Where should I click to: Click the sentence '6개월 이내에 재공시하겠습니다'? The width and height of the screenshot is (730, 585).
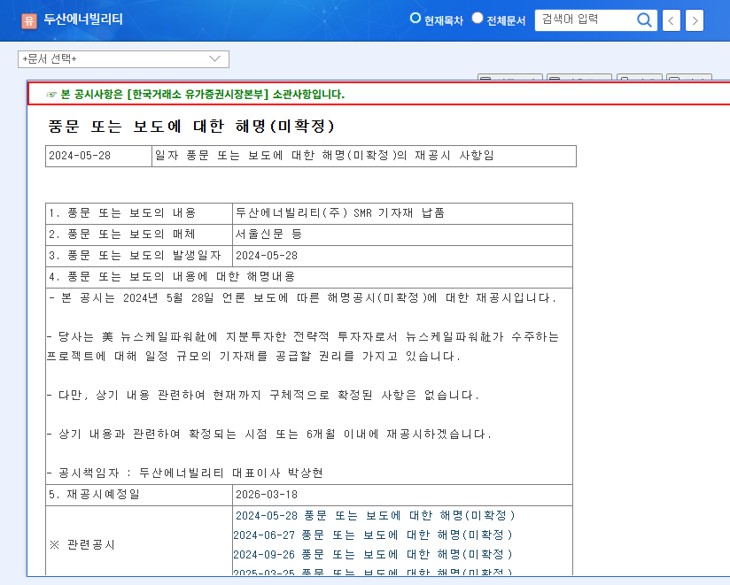(x=269, y=435)
